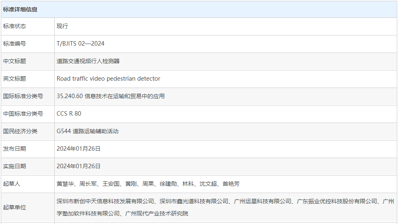Select the 35.240.60 classification value

coord(111,96)
